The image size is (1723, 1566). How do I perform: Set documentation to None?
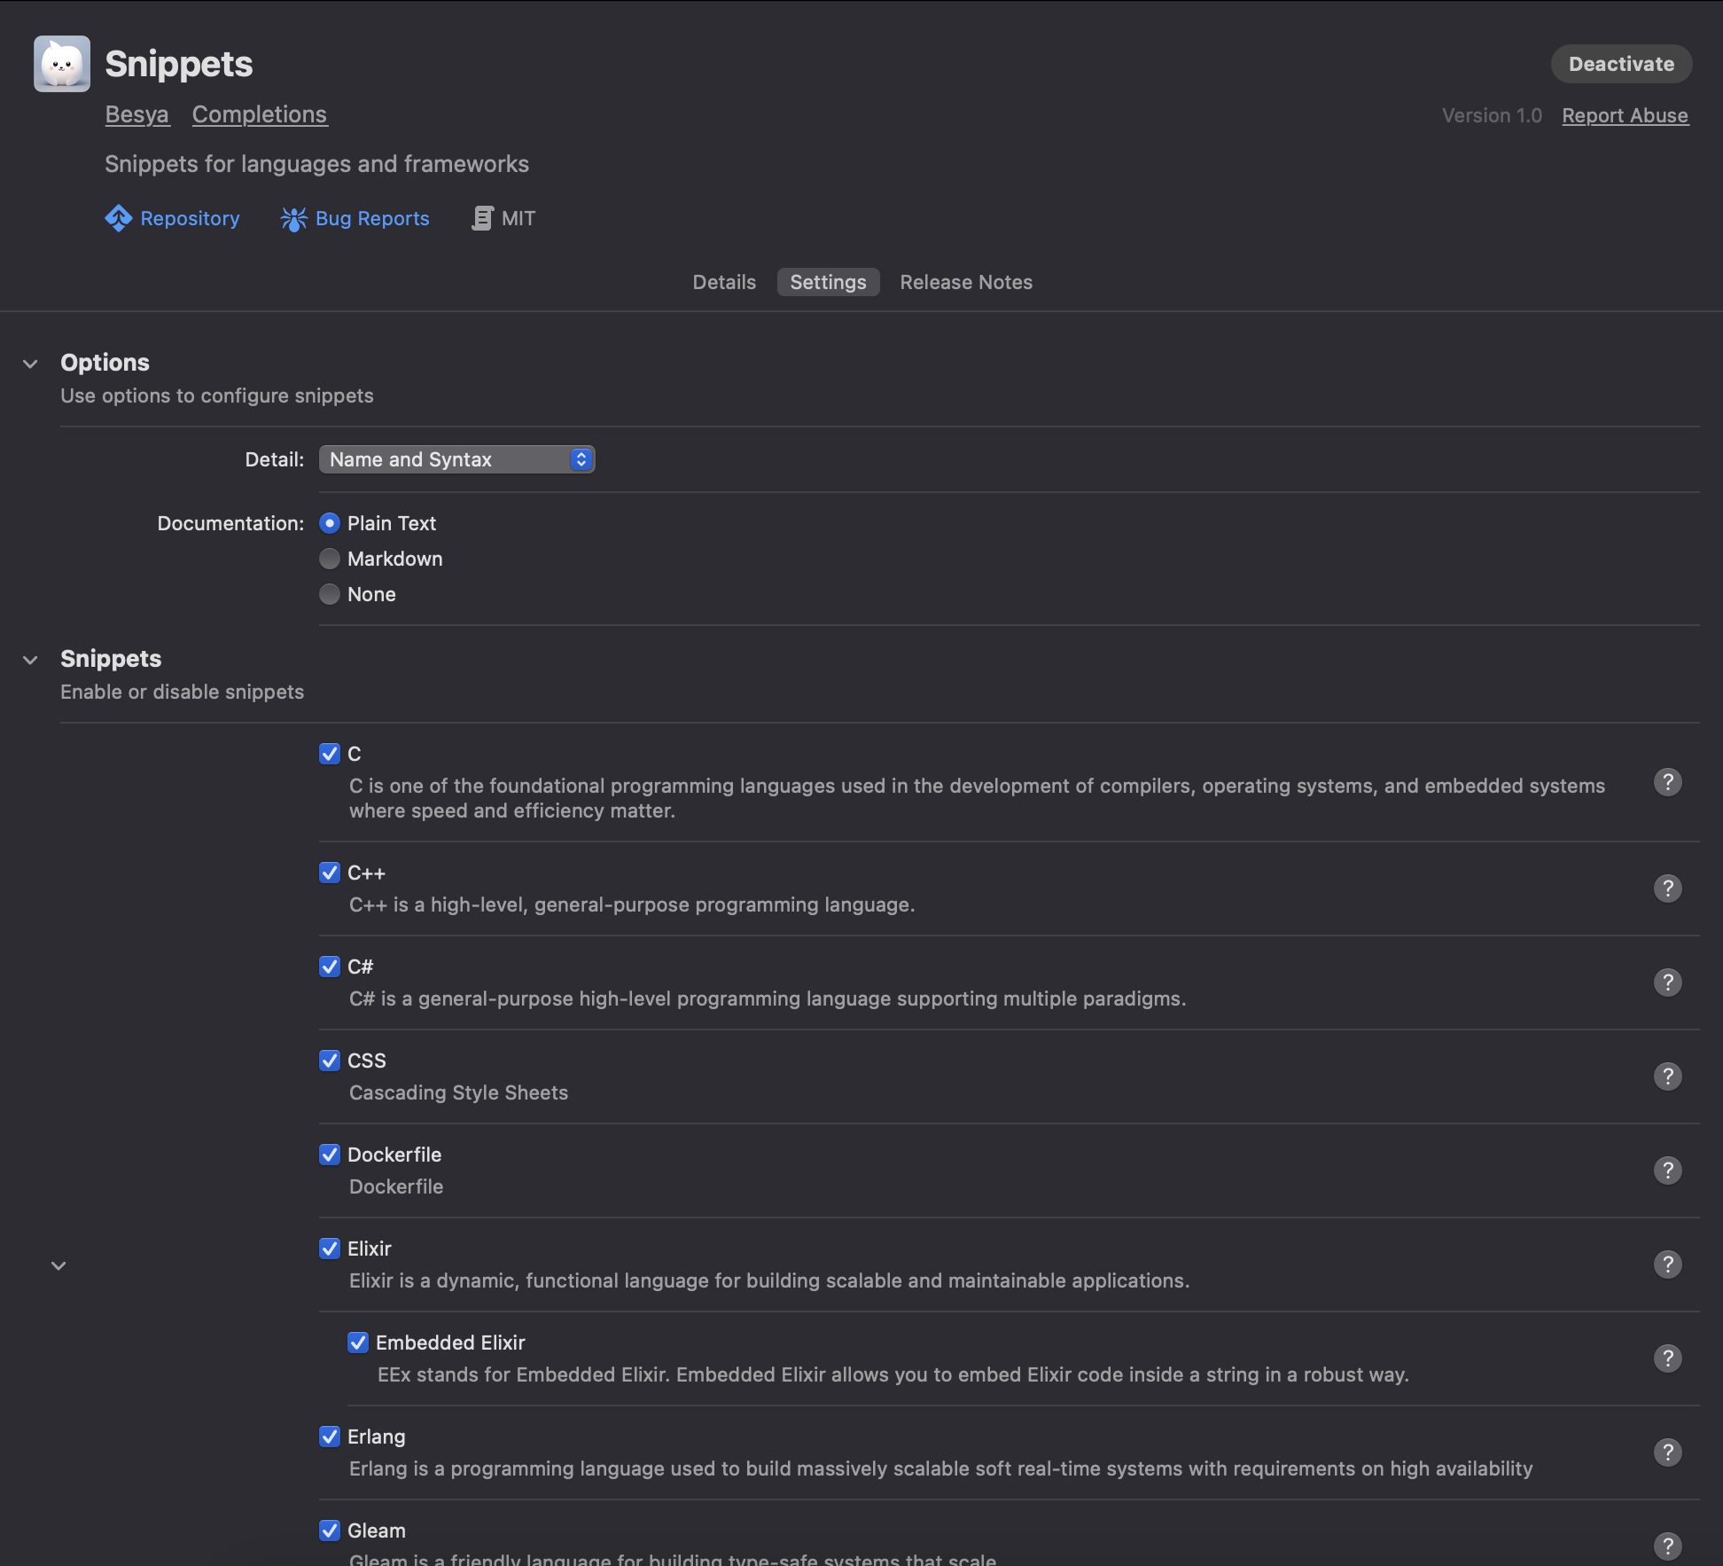coord(330,594)
